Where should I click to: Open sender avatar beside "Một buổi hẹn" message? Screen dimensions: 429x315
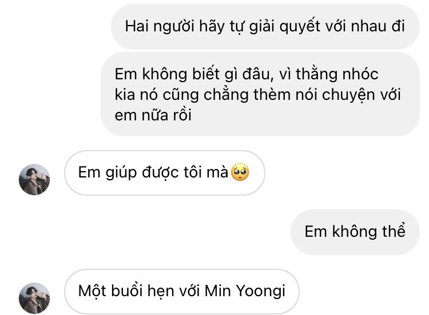pyautogui.click(x=34, y=298)
